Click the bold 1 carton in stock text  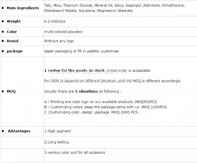(75, 71)
